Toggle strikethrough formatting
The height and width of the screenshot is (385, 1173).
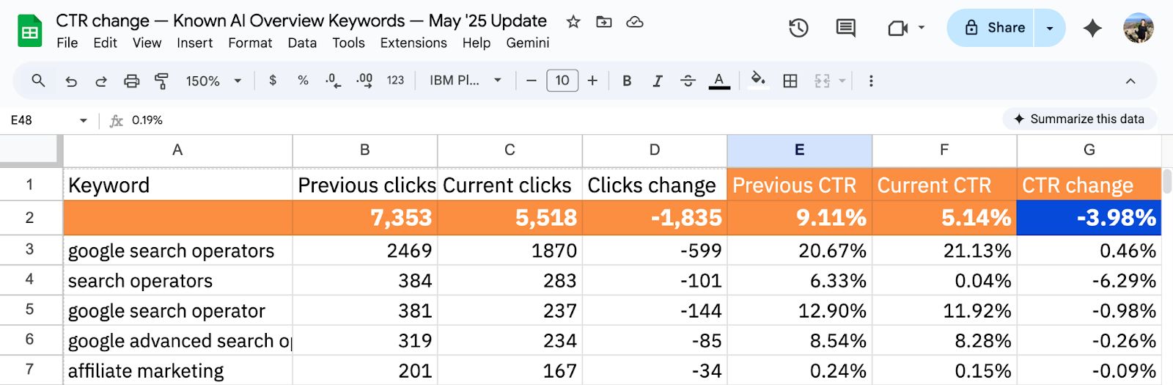pos(688,81)
